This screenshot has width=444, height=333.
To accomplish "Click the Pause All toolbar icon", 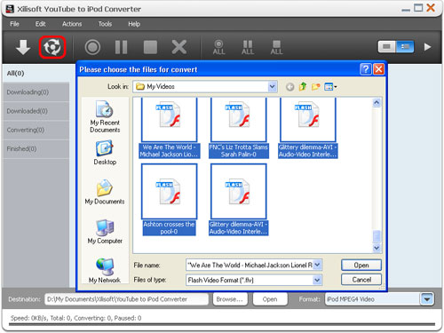I will pyautogui.click(x=248, y=47).
